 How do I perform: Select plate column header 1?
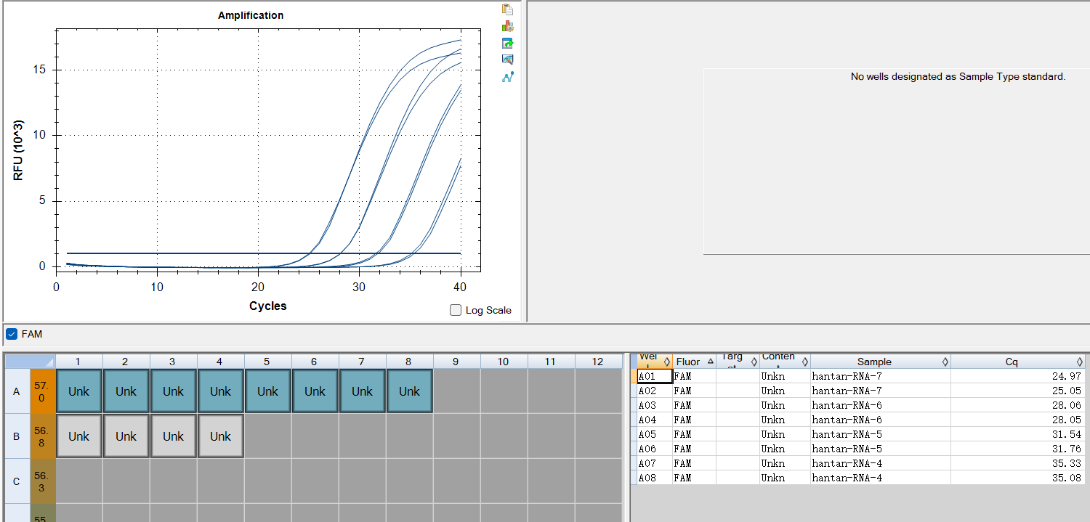click(78, 362)
